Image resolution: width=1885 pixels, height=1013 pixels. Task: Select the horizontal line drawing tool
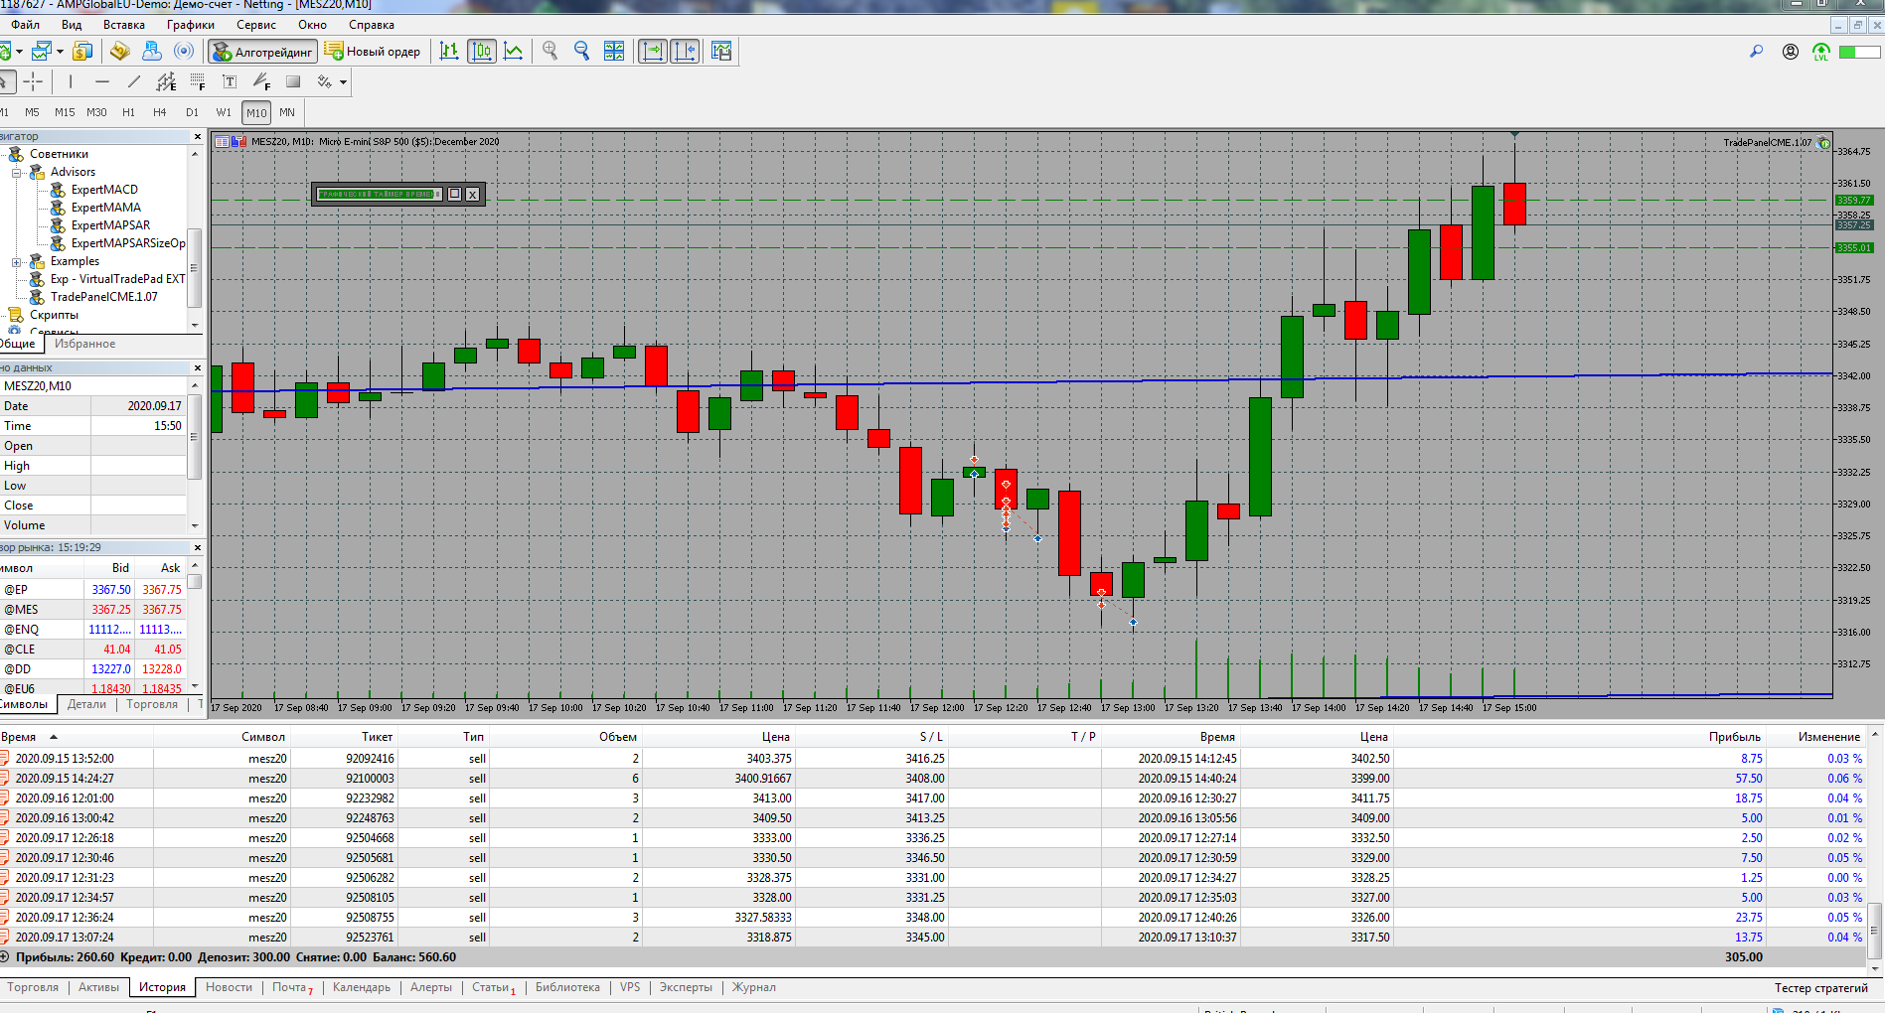pyautogui.click(x=101, y=81)
